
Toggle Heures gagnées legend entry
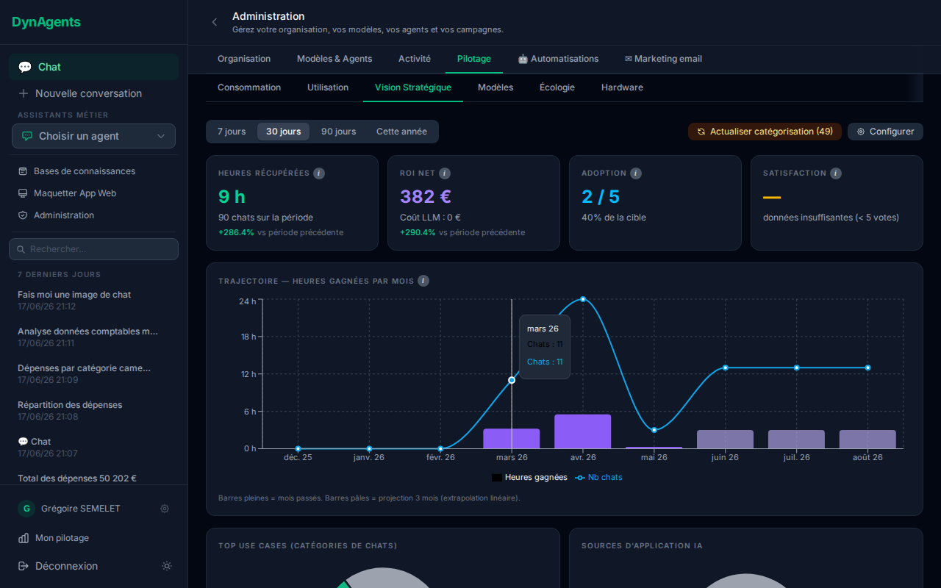coord(529,478)
